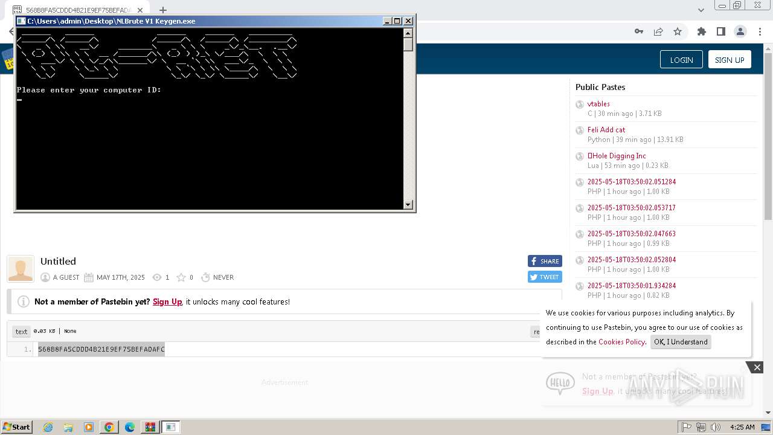Open the Hole Digging Inc paste
This screenshot has height=435, width=773.
tap(617, 156)
